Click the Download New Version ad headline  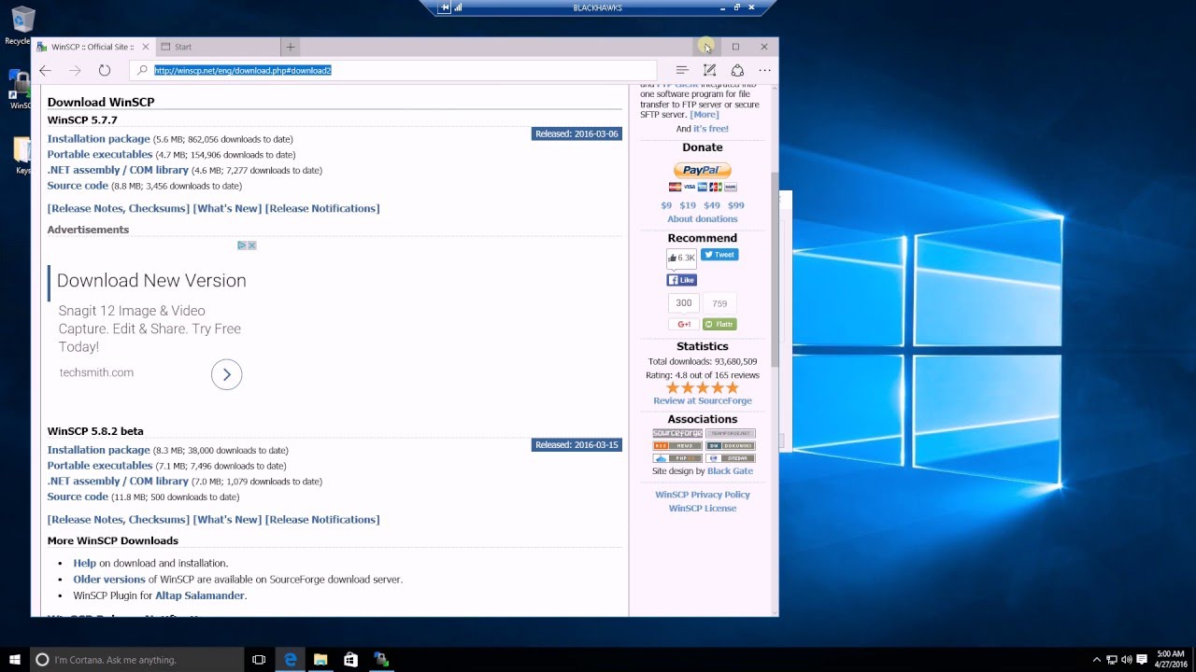pos(151,280)
